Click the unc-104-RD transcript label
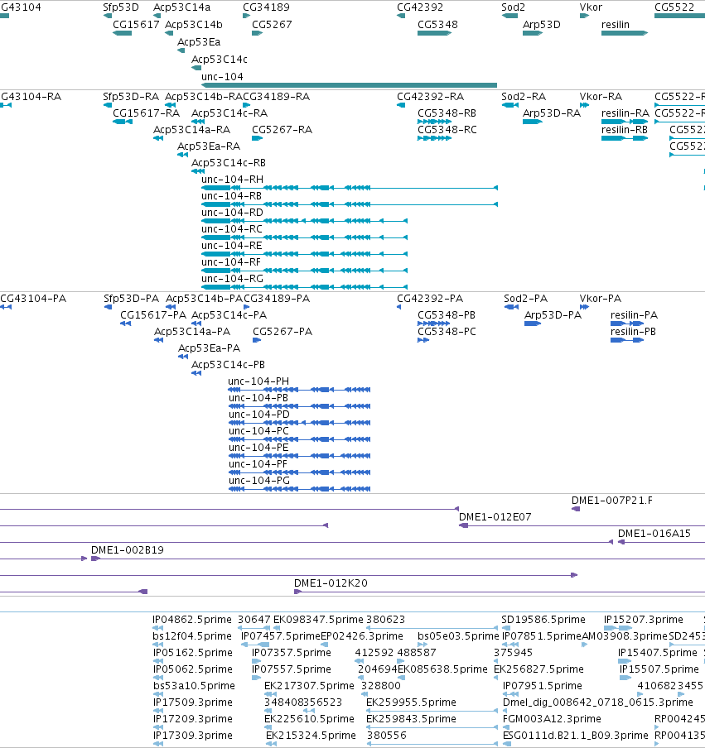The image size is (705, 748). [232, 213]
